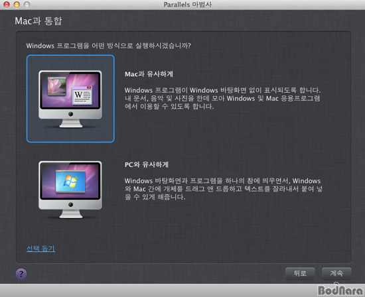The image size is (365, 297).
Task: Continue with the "계속" button
Action: pos(336,273)
